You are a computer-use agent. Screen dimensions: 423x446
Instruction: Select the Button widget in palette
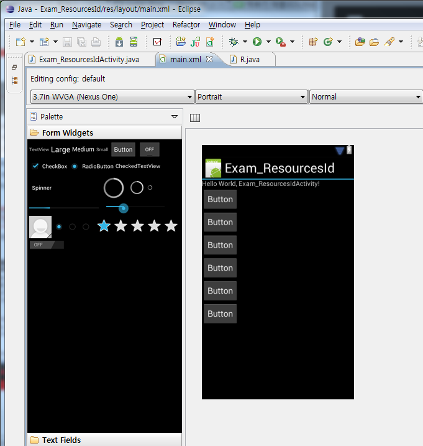tap(123, 149)
